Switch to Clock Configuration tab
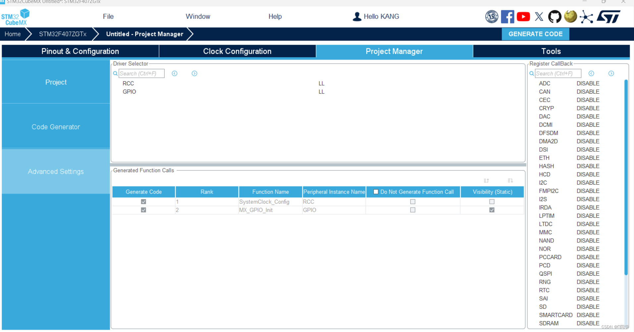 coord(237,51)
